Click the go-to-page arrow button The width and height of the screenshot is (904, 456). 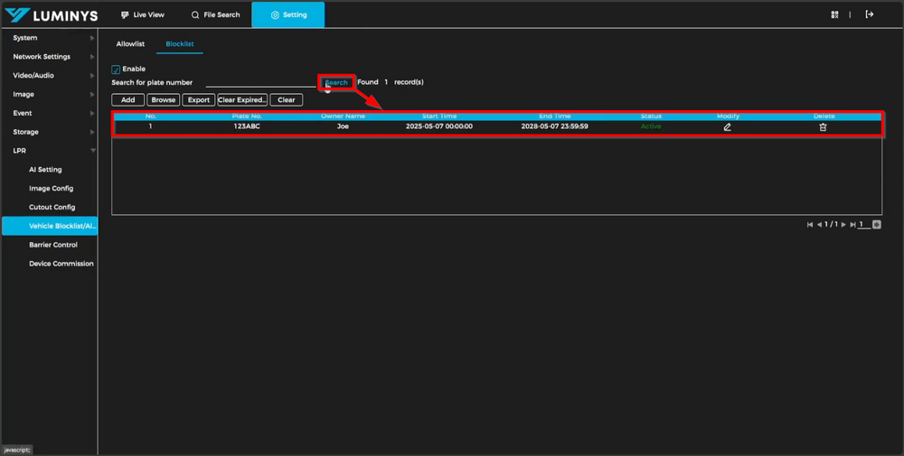tap(877, 225)
